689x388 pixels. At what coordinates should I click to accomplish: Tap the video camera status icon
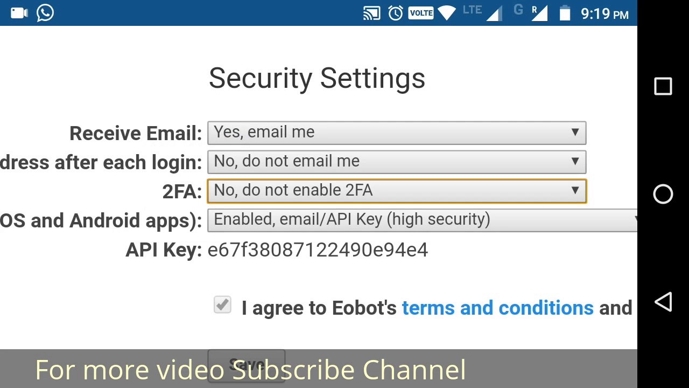click(19, 13)
